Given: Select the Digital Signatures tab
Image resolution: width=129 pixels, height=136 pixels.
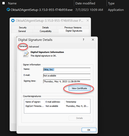Looking at the screenshot, I should tap(74, 31).
